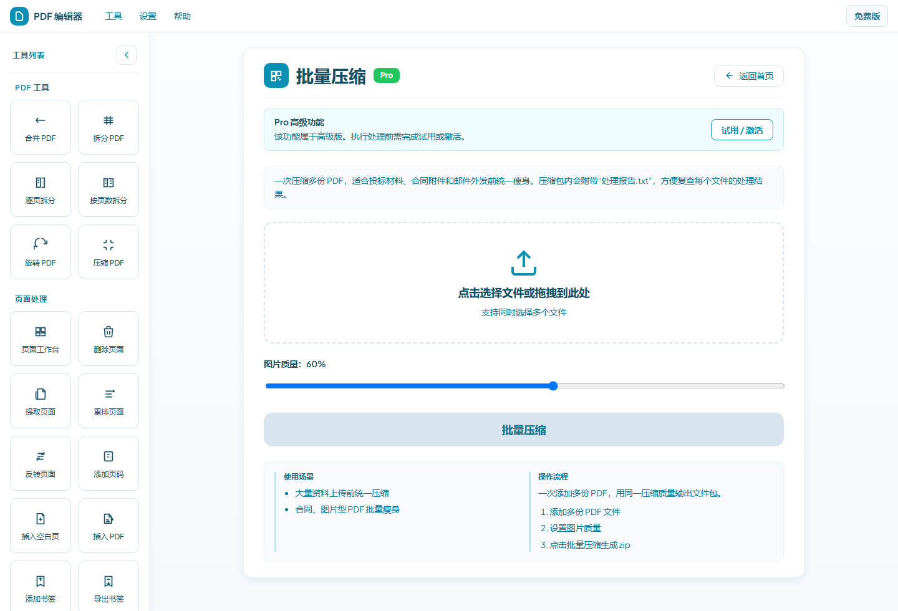Open the Split PDF tool (拆分 PDF)

click(x=109, y=127)
